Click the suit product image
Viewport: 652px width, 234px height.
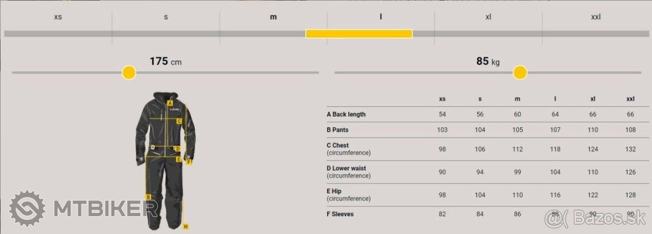coord(163,160)
